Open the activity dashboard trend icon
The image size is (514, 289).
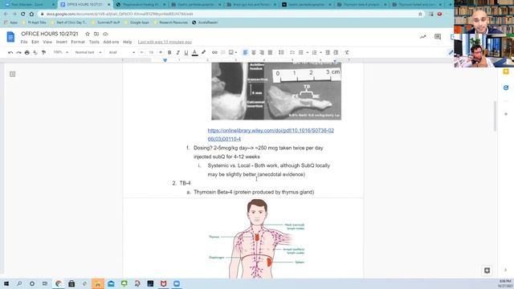coord(423,37)
